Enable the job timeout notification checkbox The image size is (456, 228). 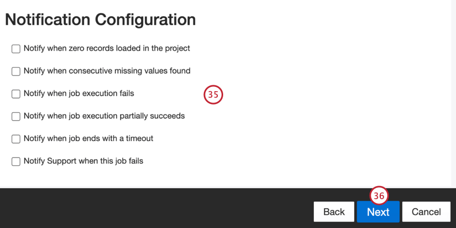pos(16,139)
